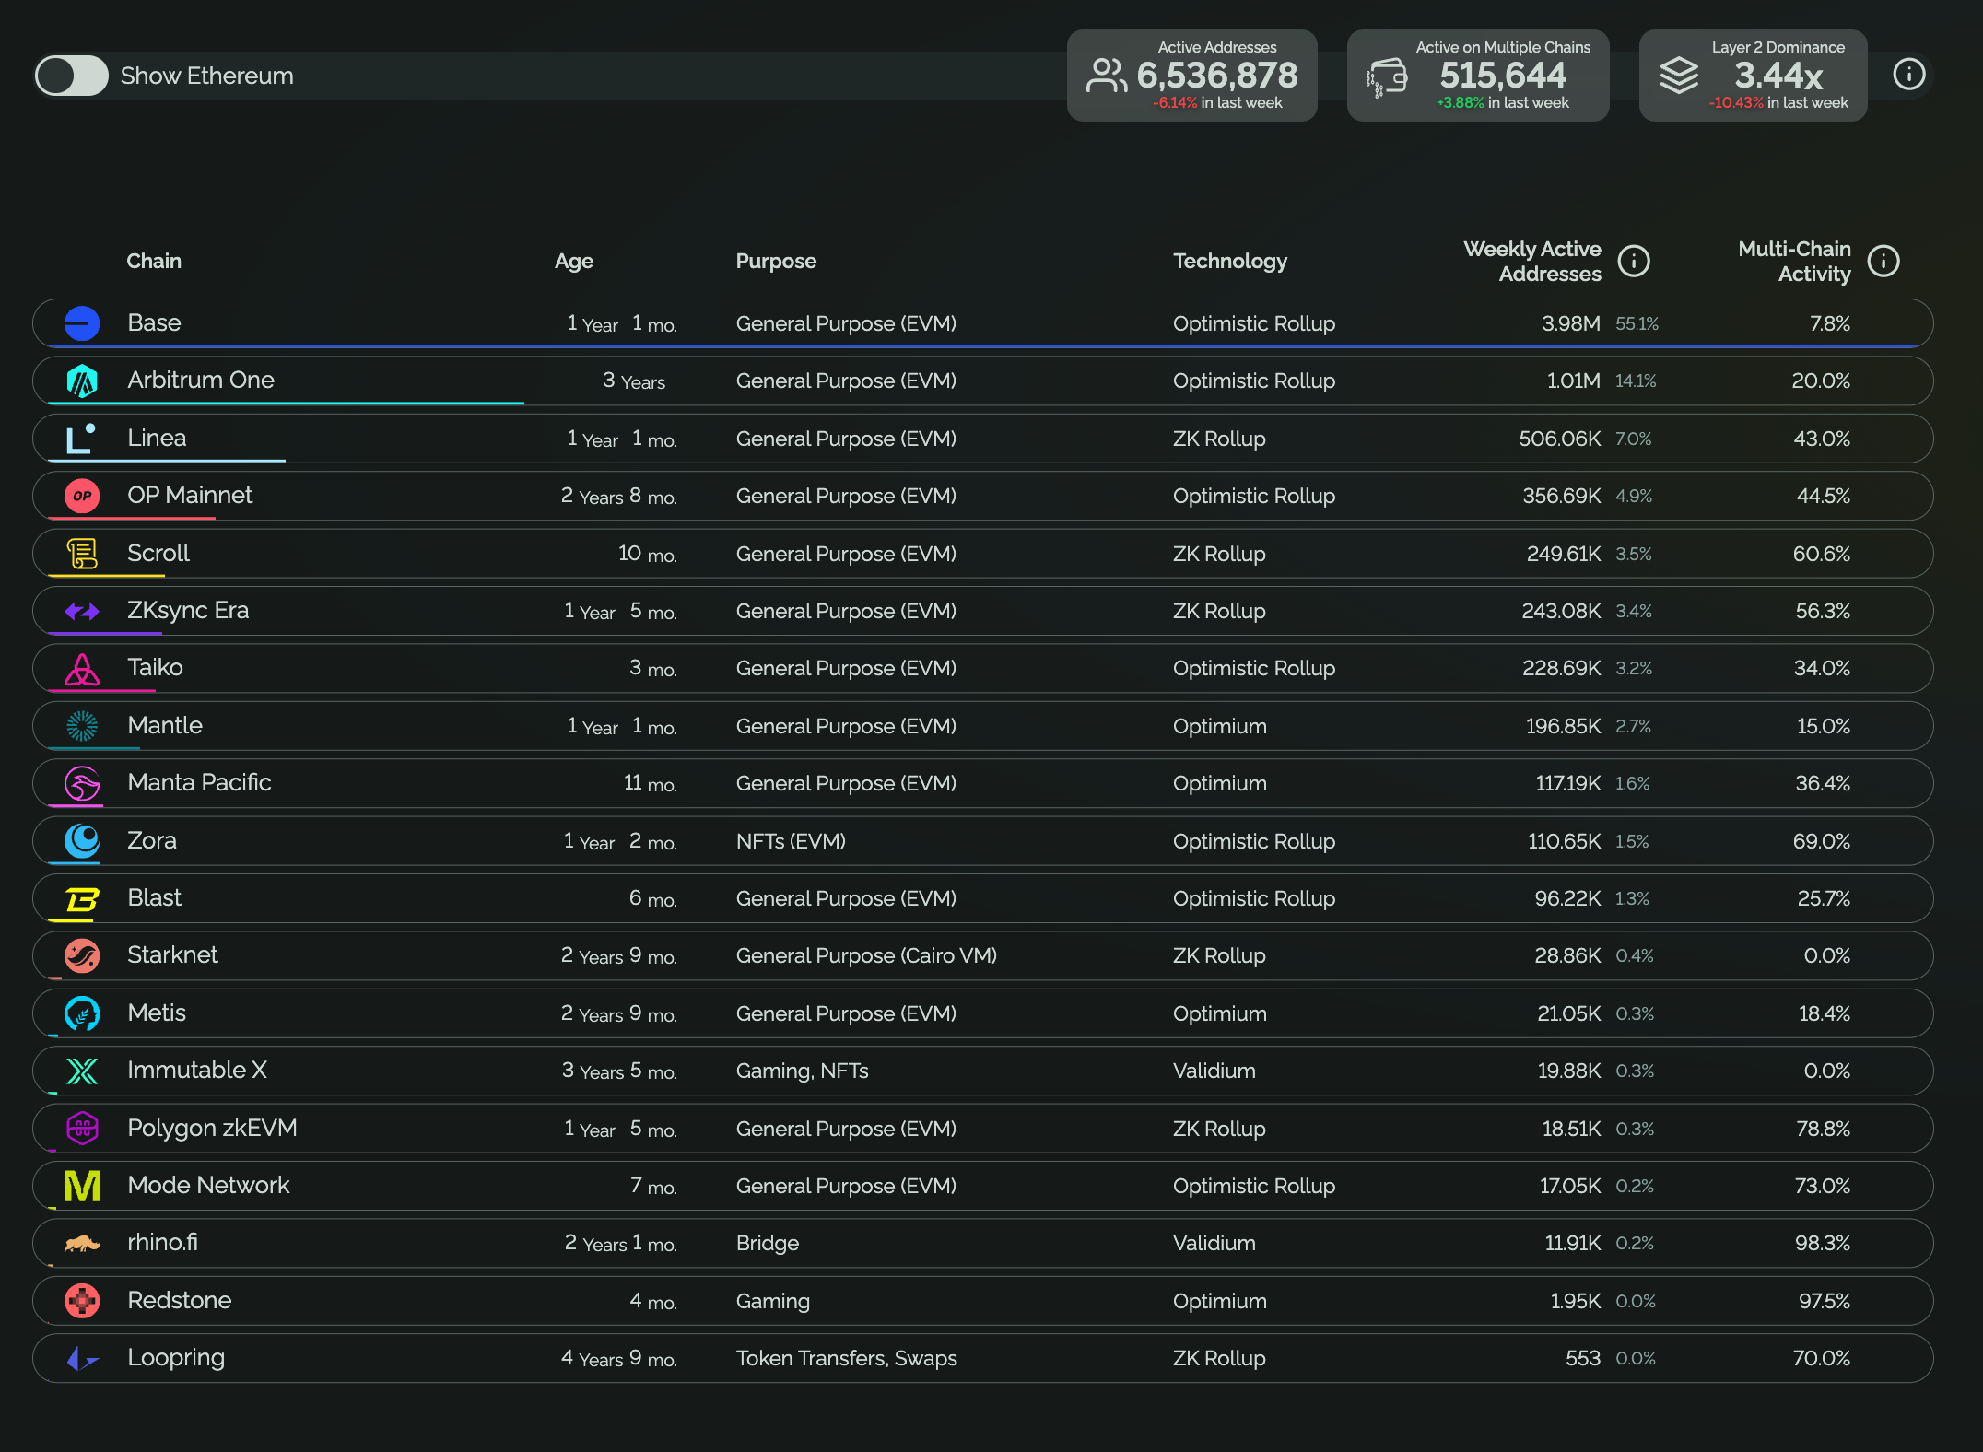Click the OP Mainnet red logo
Image resolution: width=1983 pixels, height=1452 pixels.
82,496
